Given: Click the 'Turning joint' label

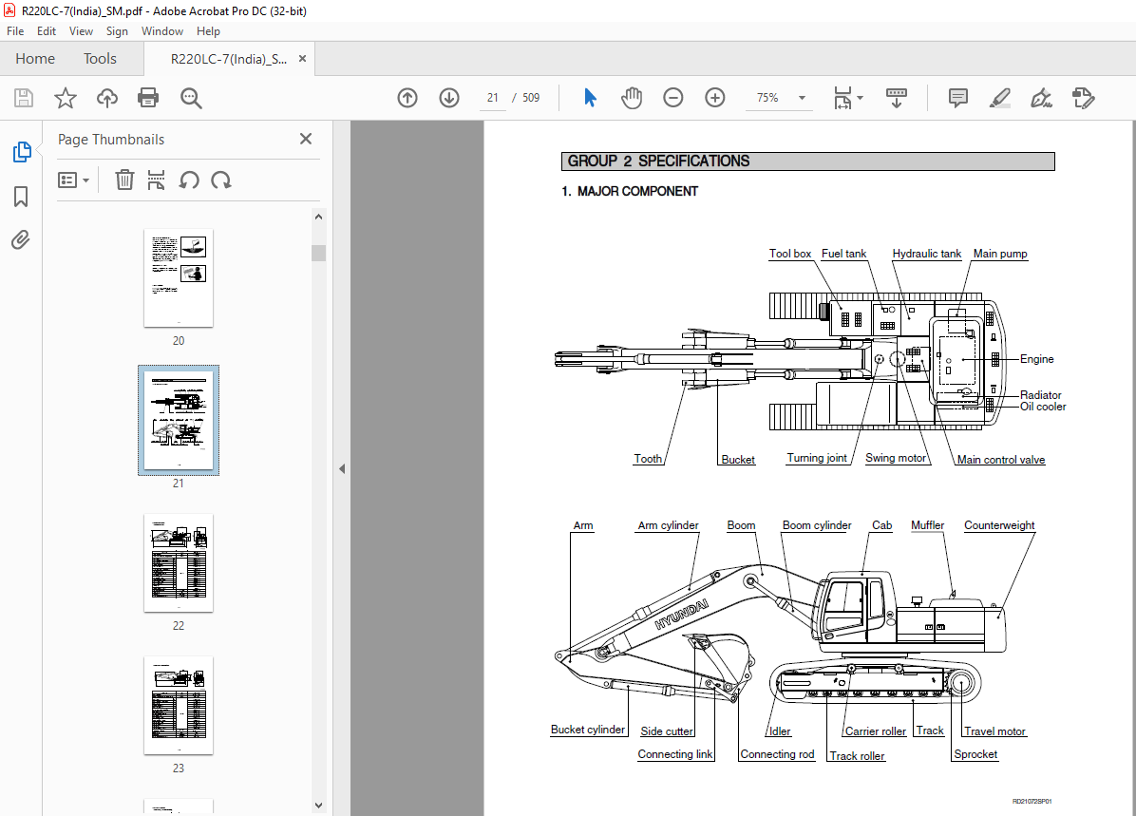Looking at the screenshot, I should (817, 458).
